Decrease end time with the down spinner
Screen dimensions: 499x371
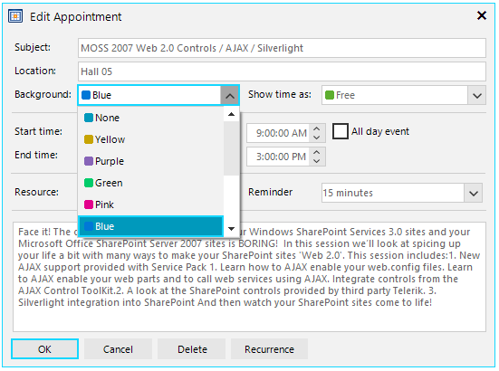(317, 161)
